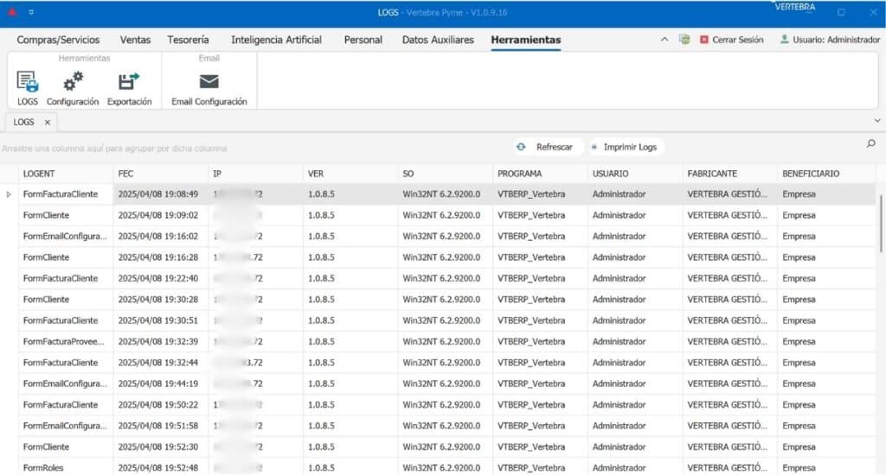886x475 pixels.
Task: Click the Vertebra app logo icon
Action: point(12,12)
